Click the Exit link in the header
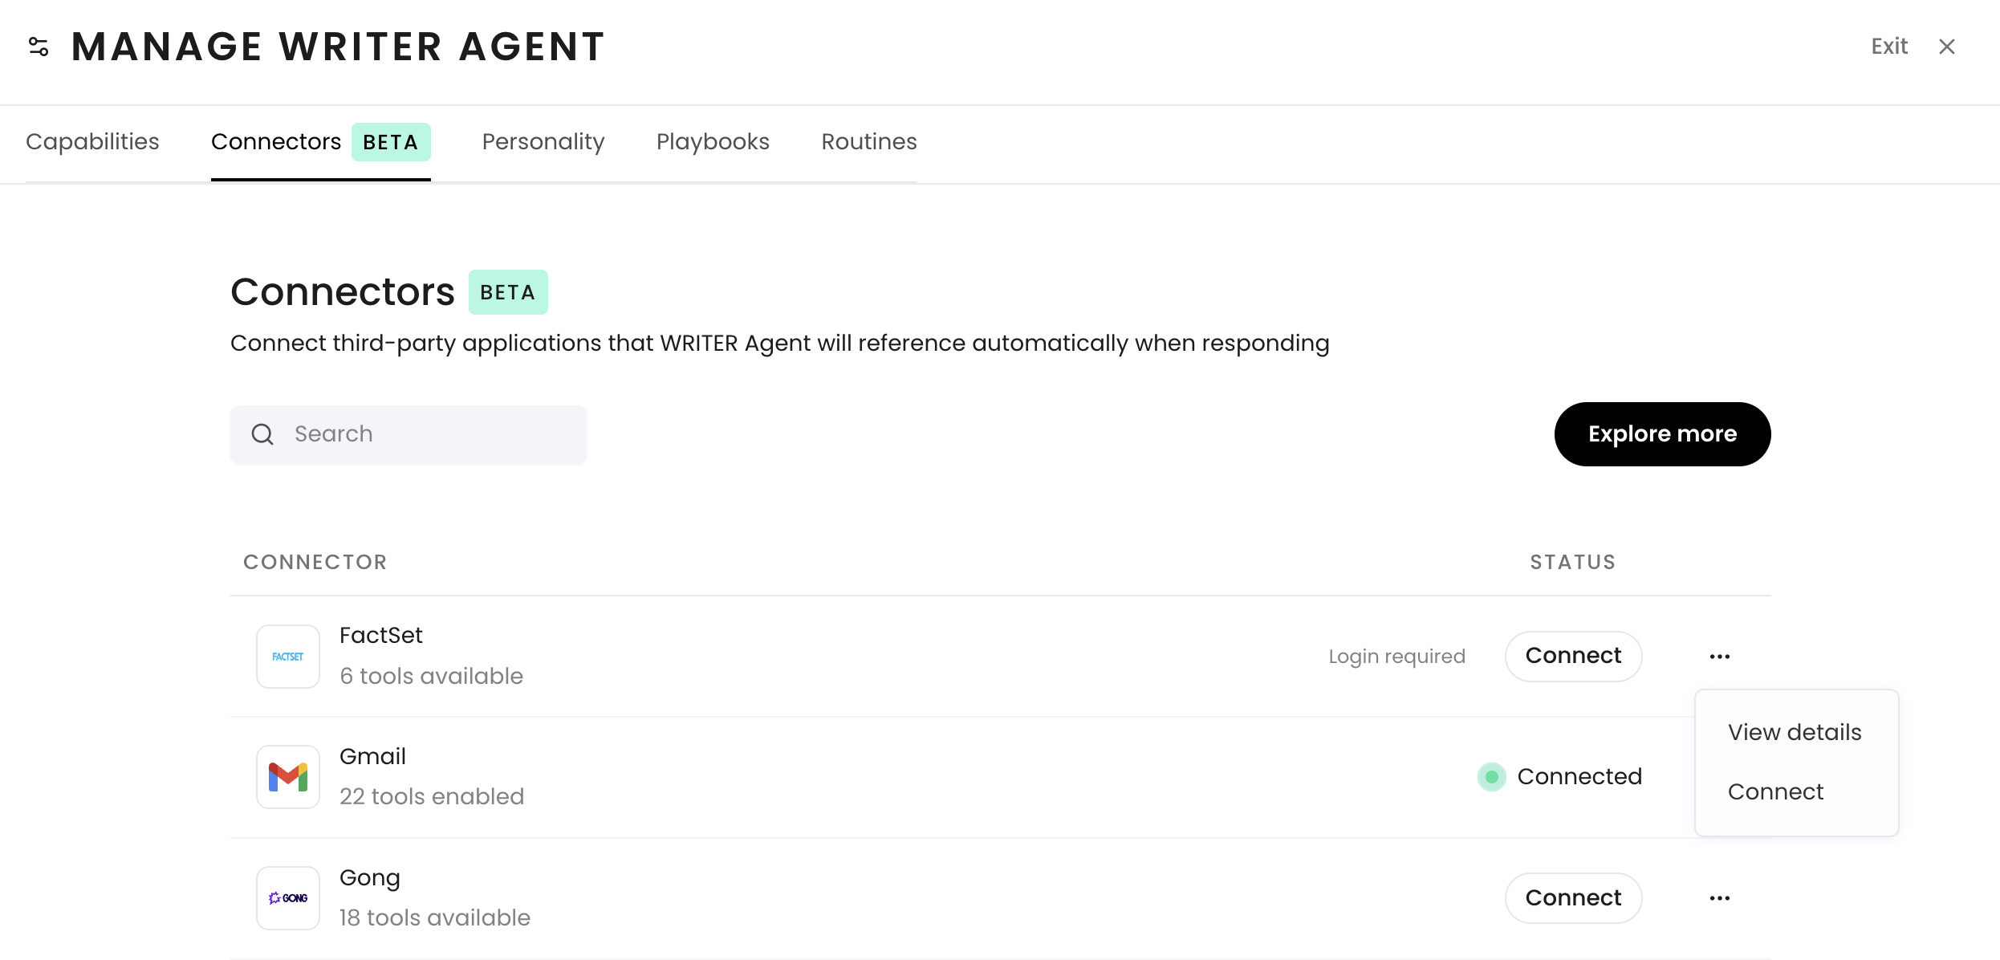This screenshot has height=960, width=2000. click(1889, 47)
